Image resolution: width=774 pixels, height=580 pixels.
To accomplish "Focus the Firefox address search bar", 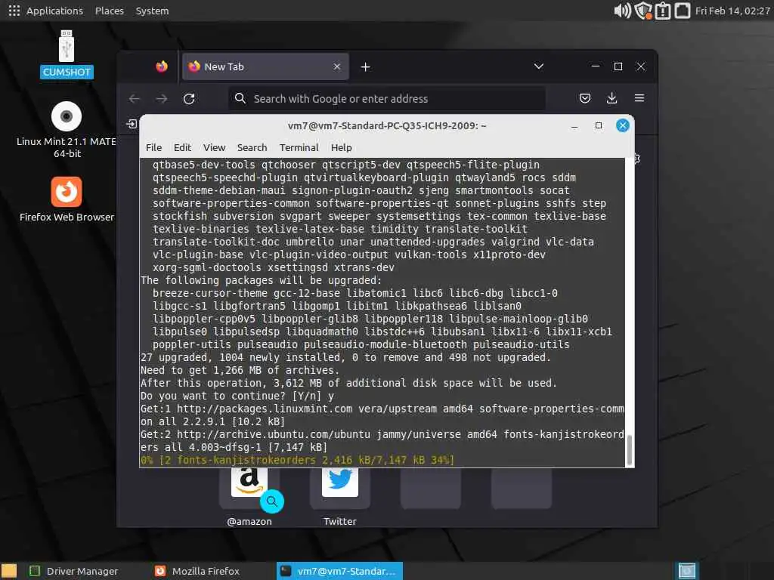I will coord(387,99).
